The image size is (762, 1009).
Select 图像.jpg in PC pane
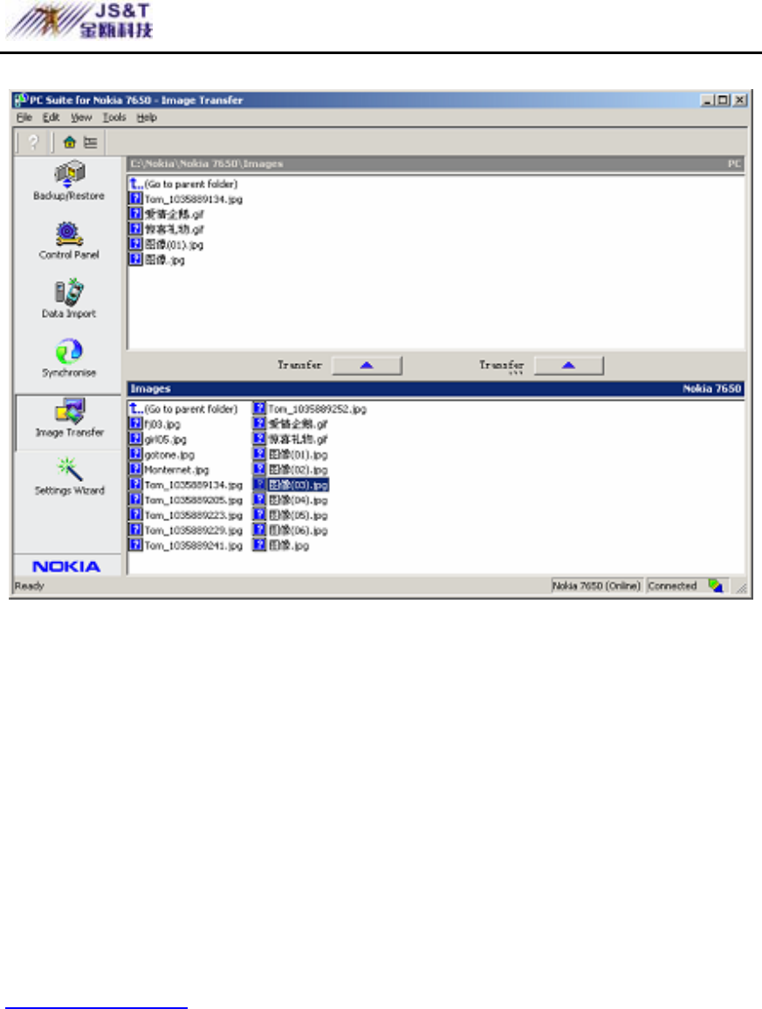click(x=157, y=261)
